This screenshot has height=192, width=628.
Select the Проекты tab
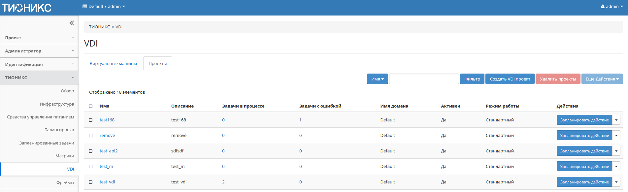point(158,63)
